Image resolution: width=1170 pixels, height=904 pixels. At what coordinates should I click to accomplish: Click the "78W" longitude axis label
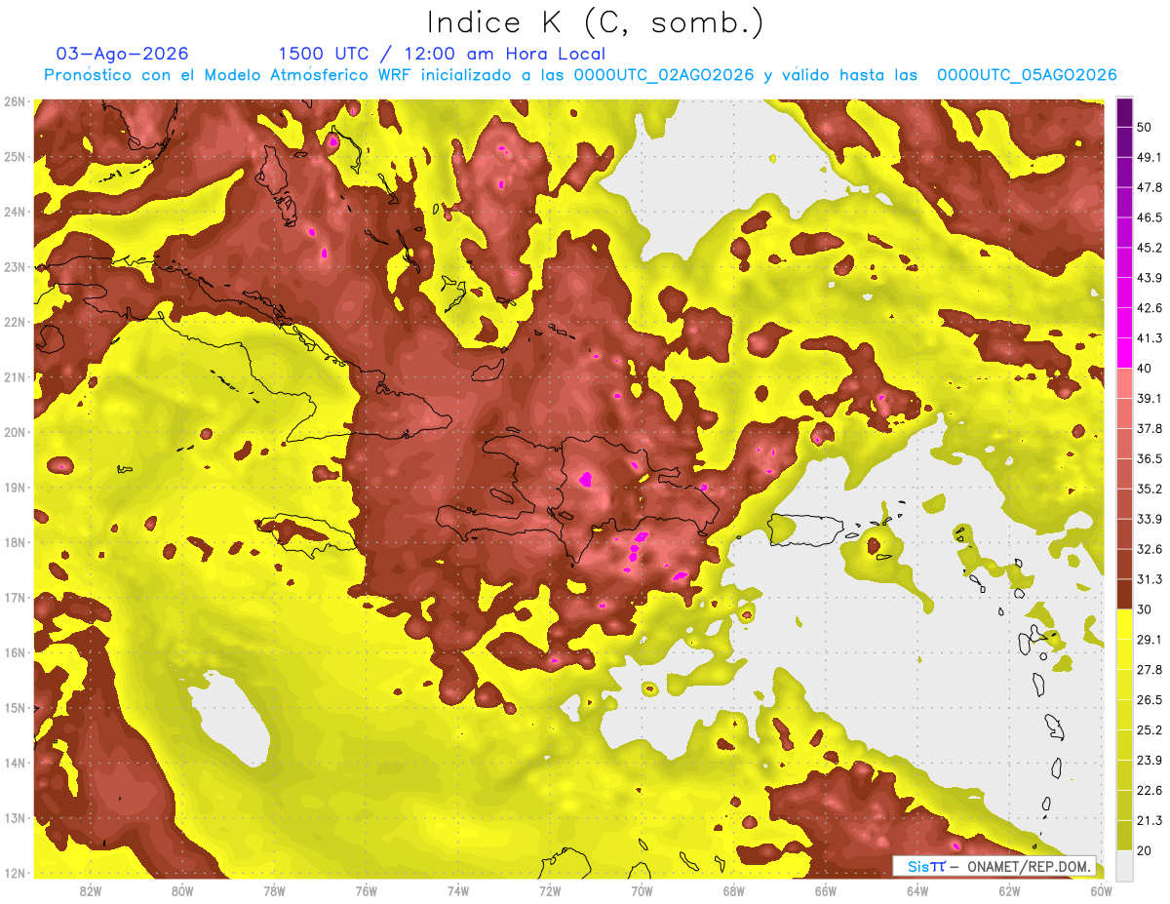(274, 891)
